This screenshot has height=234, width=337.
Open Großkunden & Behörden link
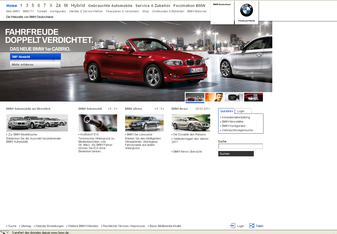tap(168, 11)
